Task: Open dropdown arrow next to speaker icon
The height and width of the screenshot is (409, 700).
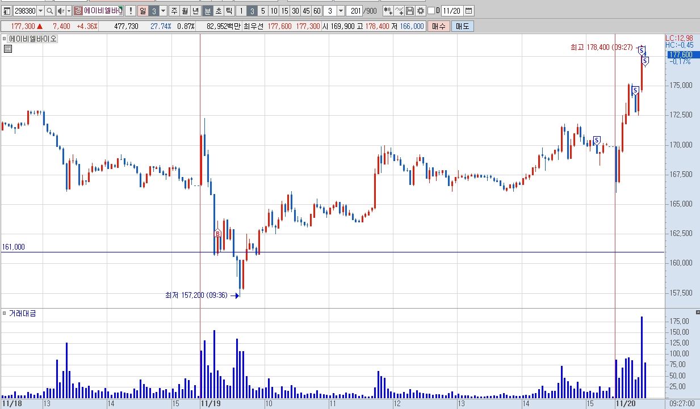Action: pyautogui.click(x=69, y=11)
